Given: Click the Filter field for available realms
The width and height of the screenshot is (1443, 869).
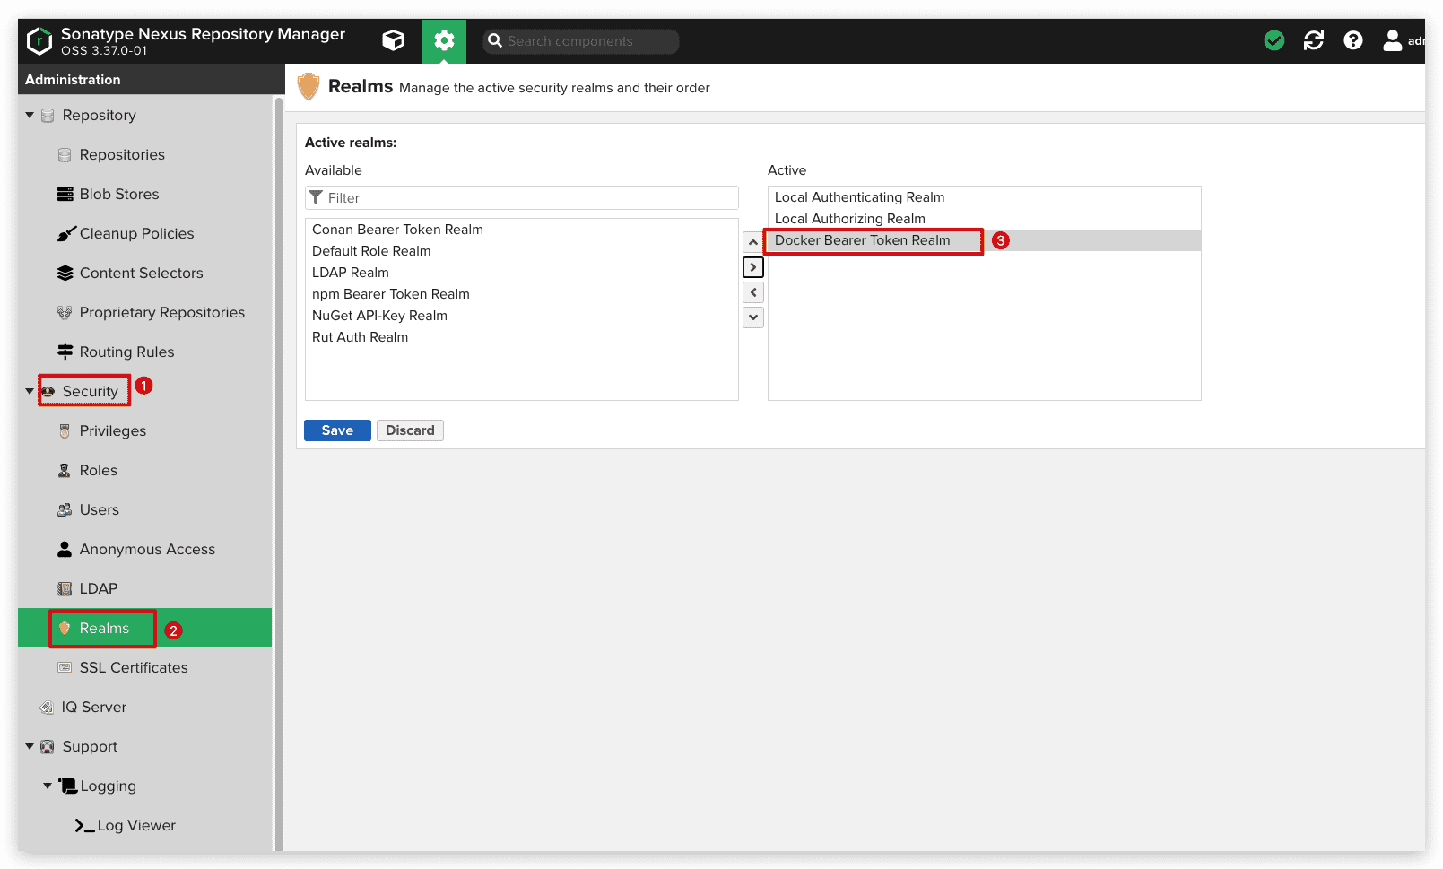Looking at the screenshot, I should 529,198.
